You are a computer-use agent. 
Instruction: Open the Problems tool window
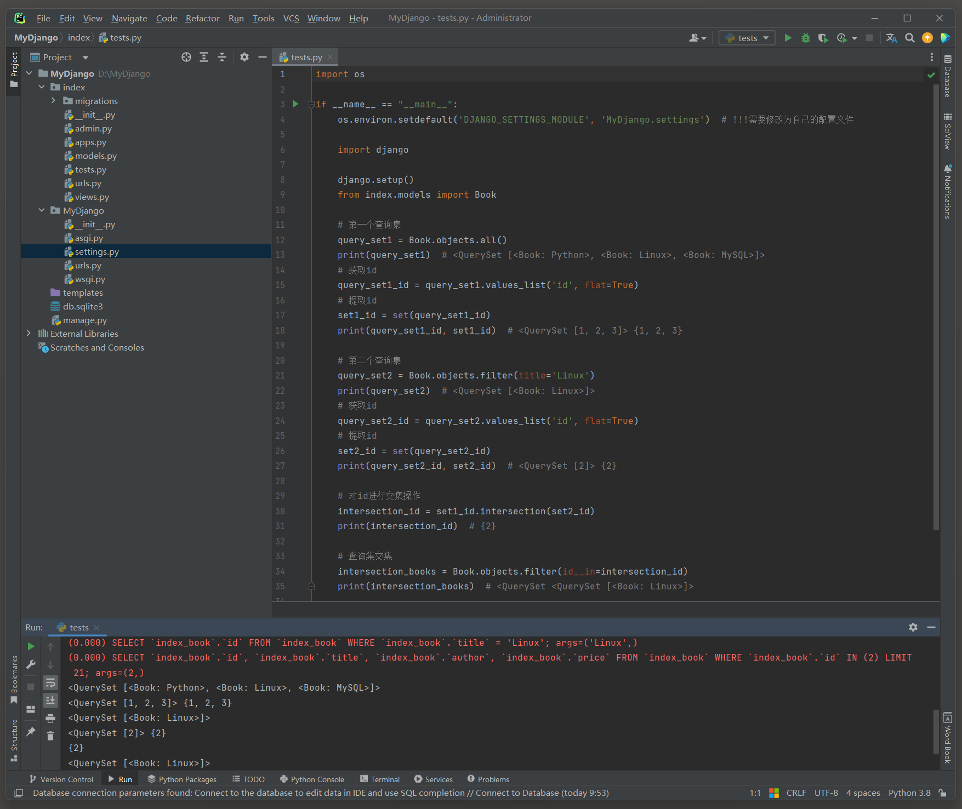click(488, 779)
